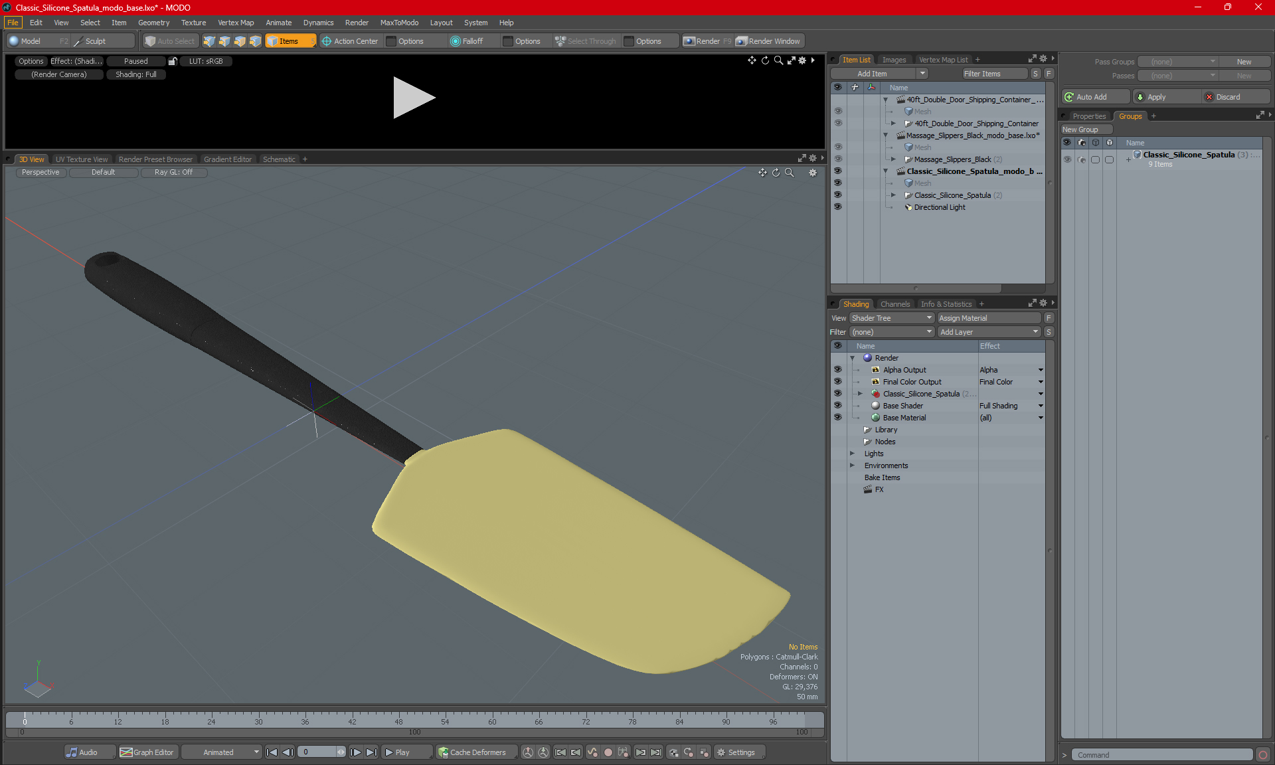Toggle visibility of Classic_Silicone_Spatula_modo_b scene
Viewport: 1275px width, 765px height.
click(x=838, y=171)
